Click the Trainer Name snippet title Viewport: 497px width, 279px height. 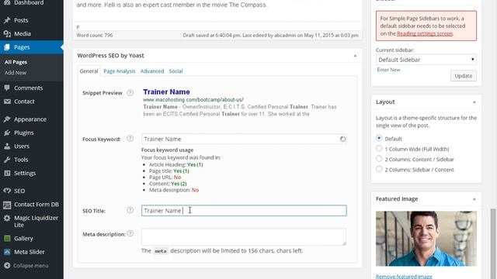click(166, 92)
